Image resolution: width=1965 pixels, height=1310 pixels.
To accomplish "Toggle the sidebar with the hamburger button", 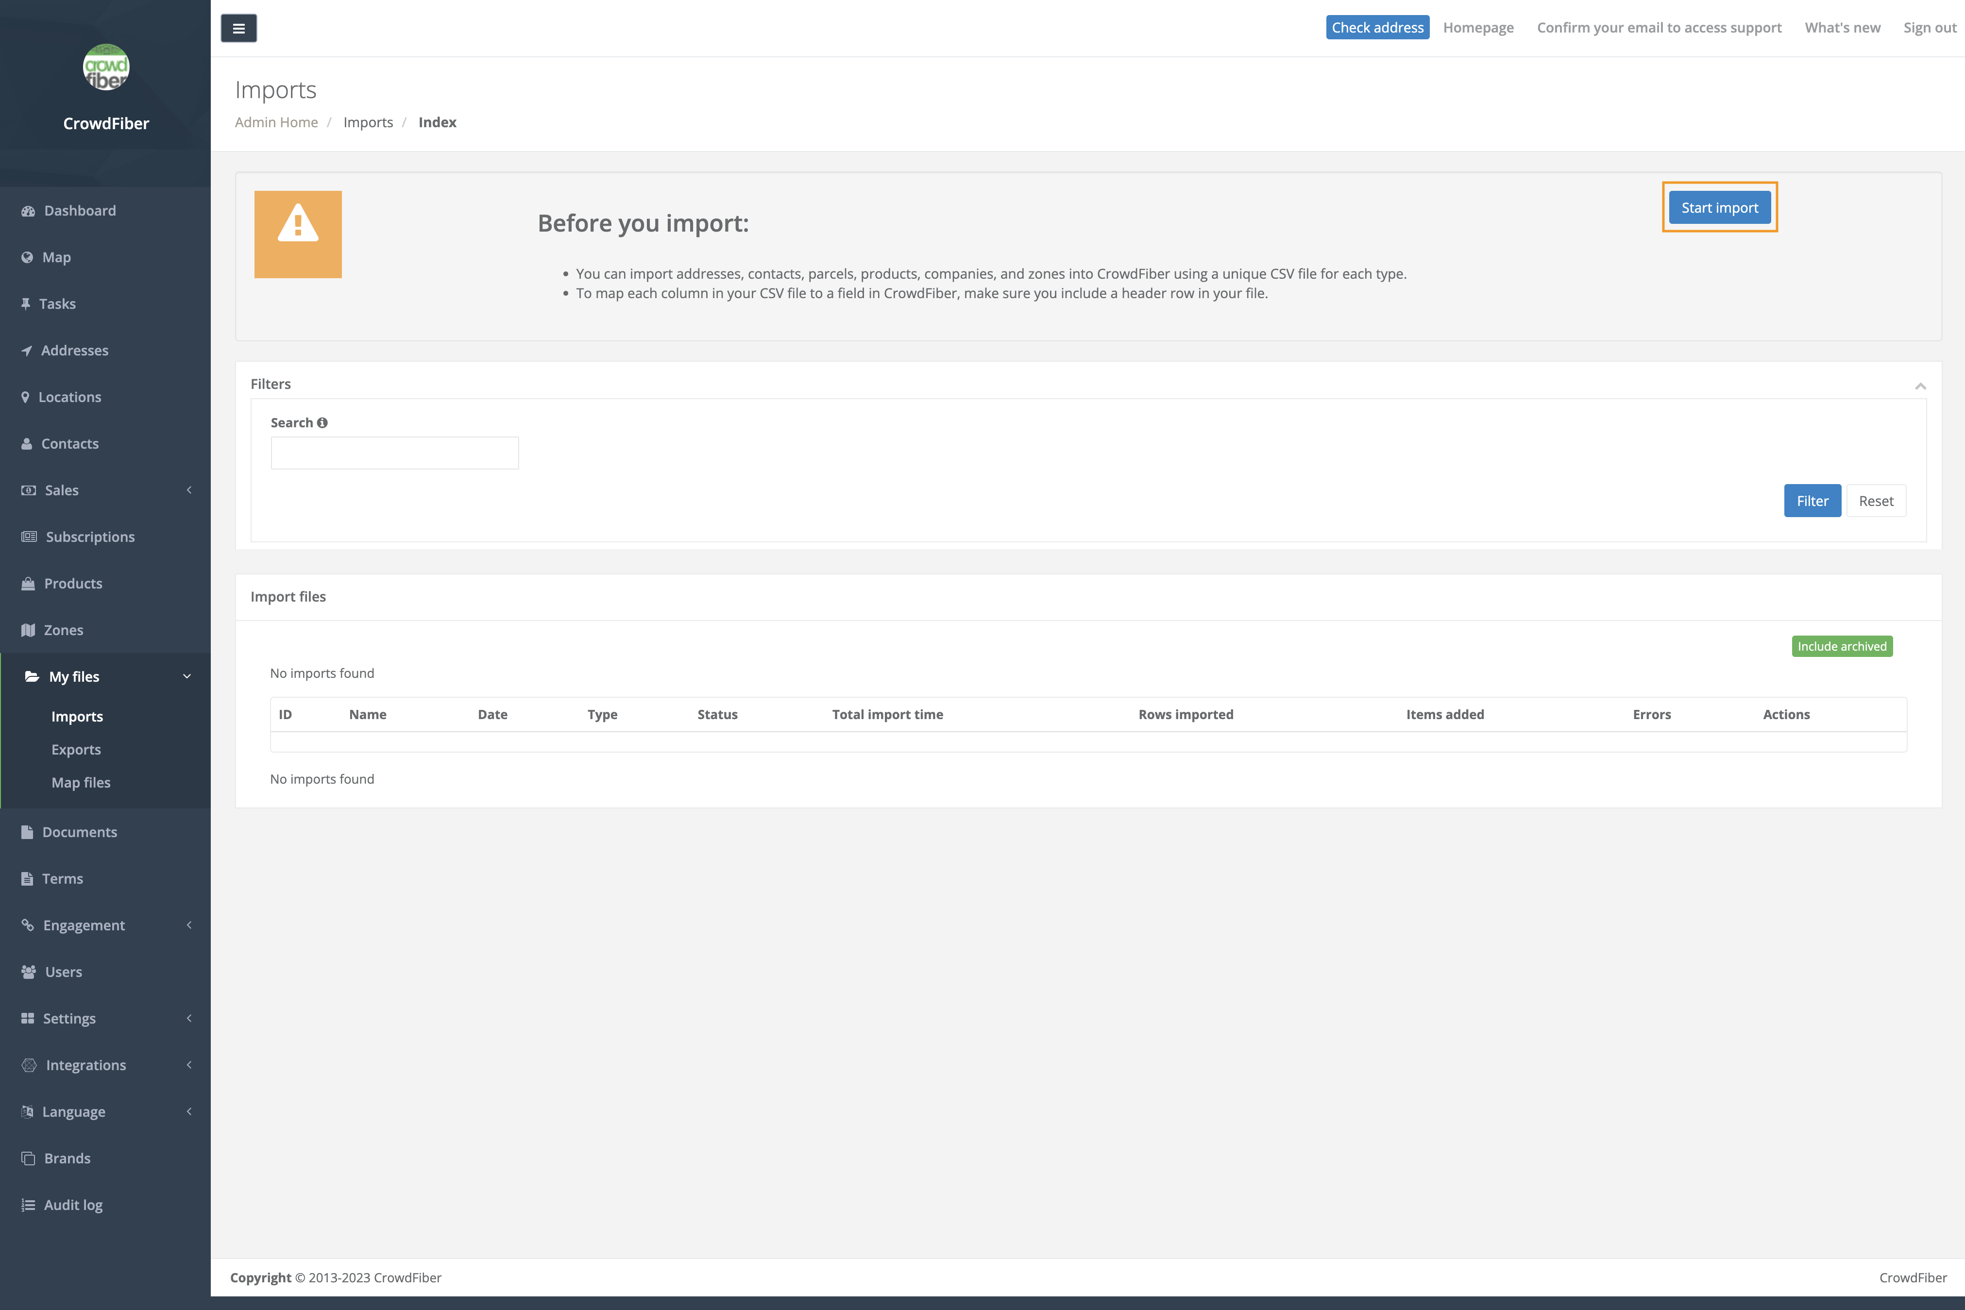I will 239,28.
